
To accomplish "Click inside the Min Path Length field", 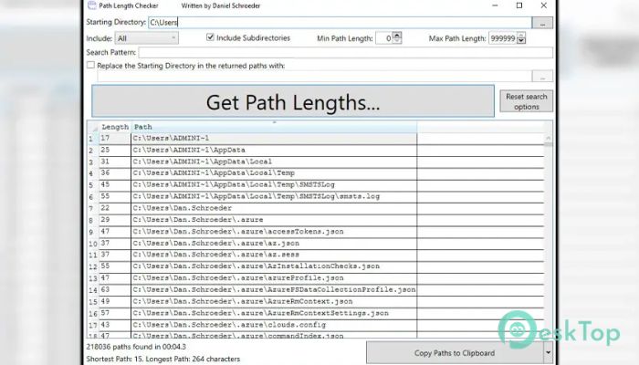I will coord(384,38).
